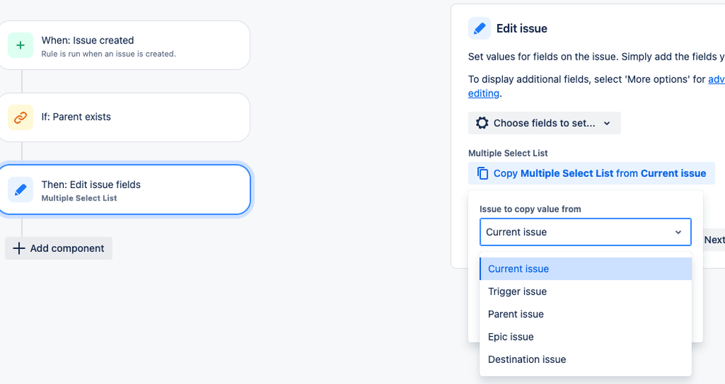Image resolution: width=725 pixels, height=384 pixels.
Task: Click text 'Rule is run when an issue is created.'
Action: (109, 54)
